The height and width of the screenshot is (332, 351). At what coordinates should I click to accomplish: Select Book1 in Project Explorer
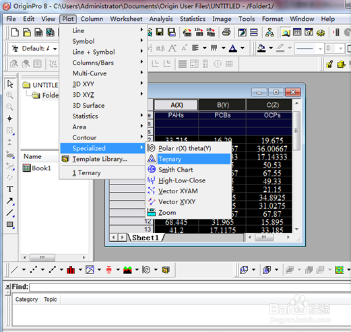pyautogui.click(x=37, y=168)
